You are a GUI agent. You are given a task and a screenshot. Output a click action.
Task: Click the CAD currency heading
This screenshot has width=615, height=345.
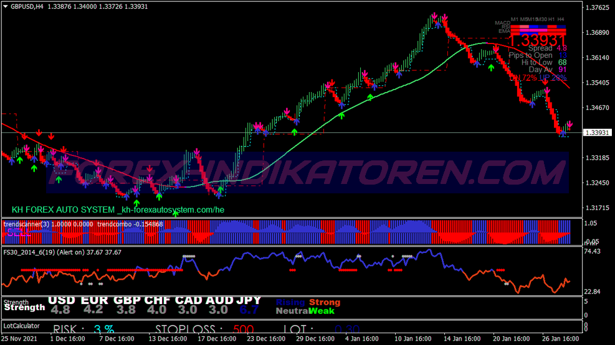tap(189, 300)
